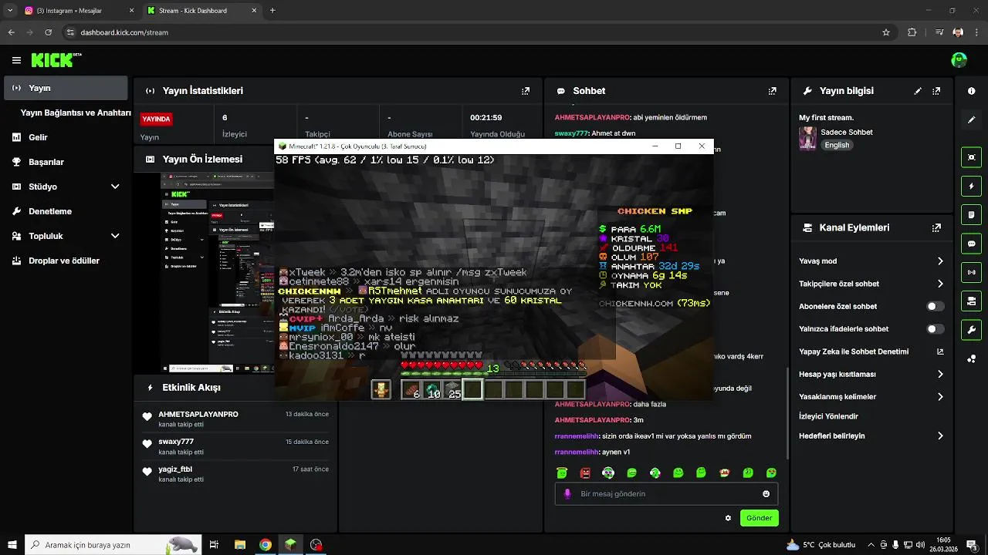
Task: Click username swaxy777 in chat
Action: pos(572,133)
